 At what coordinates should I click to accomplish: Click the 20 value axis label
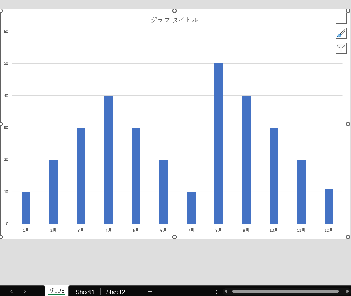(x=6, y=160)
